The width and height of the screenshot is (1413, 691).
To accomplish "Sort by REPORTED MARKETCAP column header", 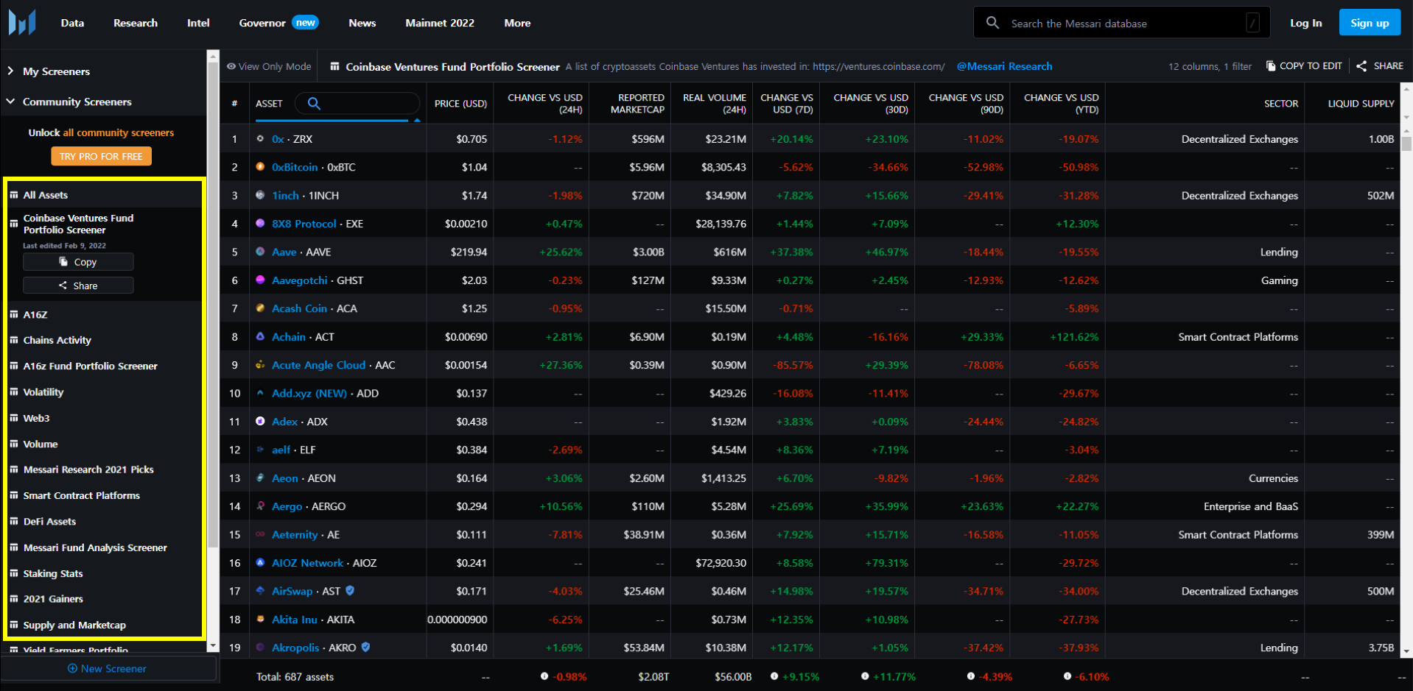I will tap(637, 103).
